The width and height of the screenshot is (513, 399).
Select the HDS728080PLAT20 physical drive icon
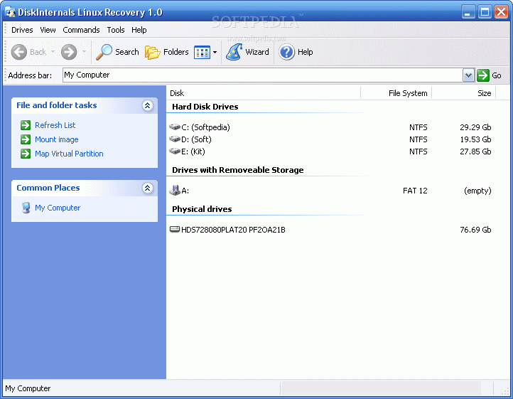(x=175, y=229)
